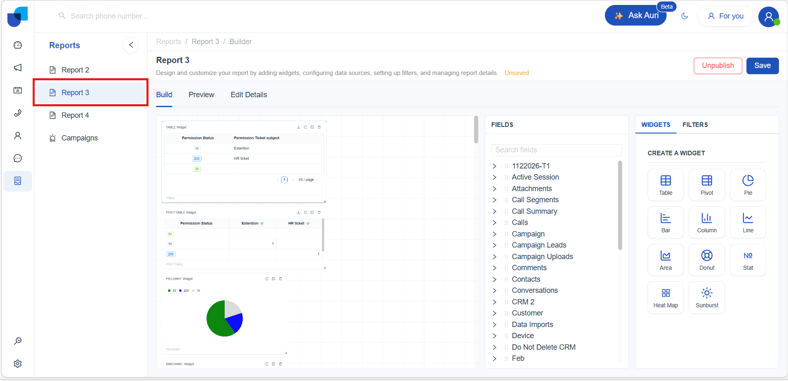Add a Sunburst chart widget
This screenshot has width=788, height=381.
(707, 297)
